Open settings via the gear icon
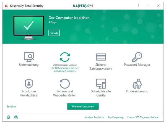 pyautogui.click(x=8, y=117)
